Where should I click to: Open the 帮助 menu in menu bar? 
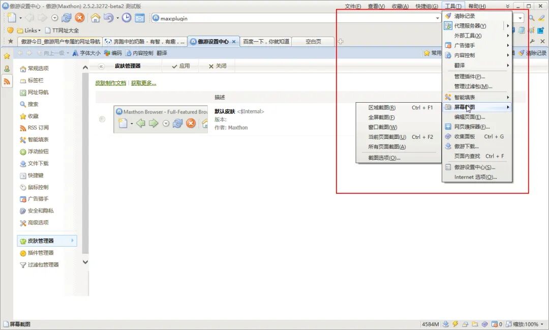tap(476, 6)
